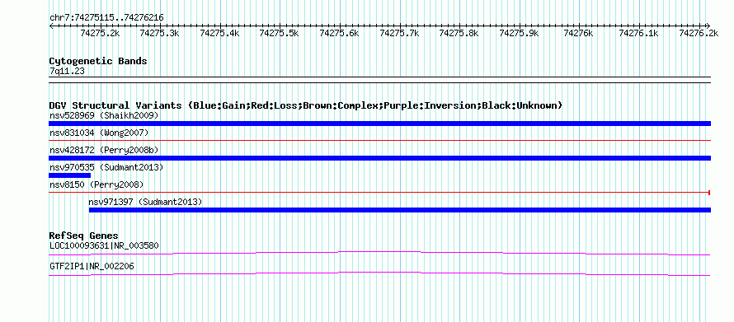The width and height of the screenshot is (734, 322).
Task: Select the magenta GTF2IP1 gene track line
Action: [x=379, y=274]
